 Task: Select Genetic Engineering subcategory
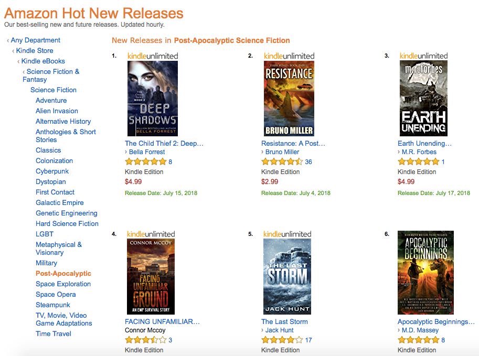pos(67,213)
